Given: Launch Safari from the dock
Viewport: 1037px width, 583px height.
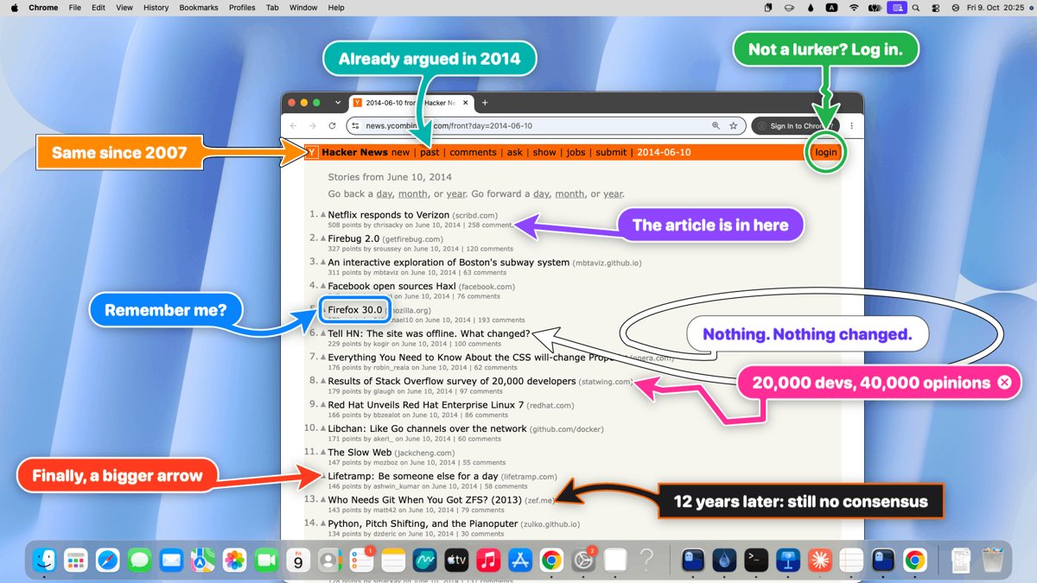Looking at the screenshot, I should tap(108, 561).
